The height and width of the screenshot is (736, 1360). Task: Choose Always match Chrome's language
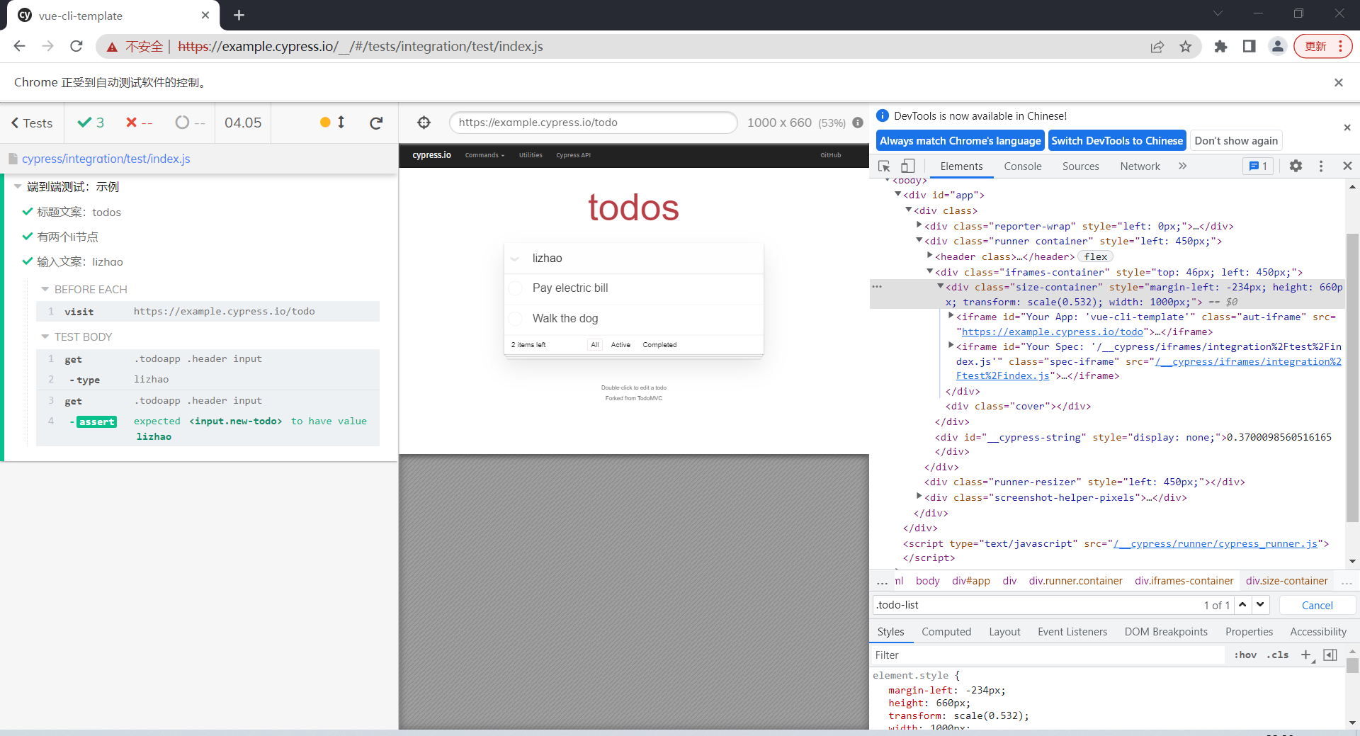click(x=960, y=141)
